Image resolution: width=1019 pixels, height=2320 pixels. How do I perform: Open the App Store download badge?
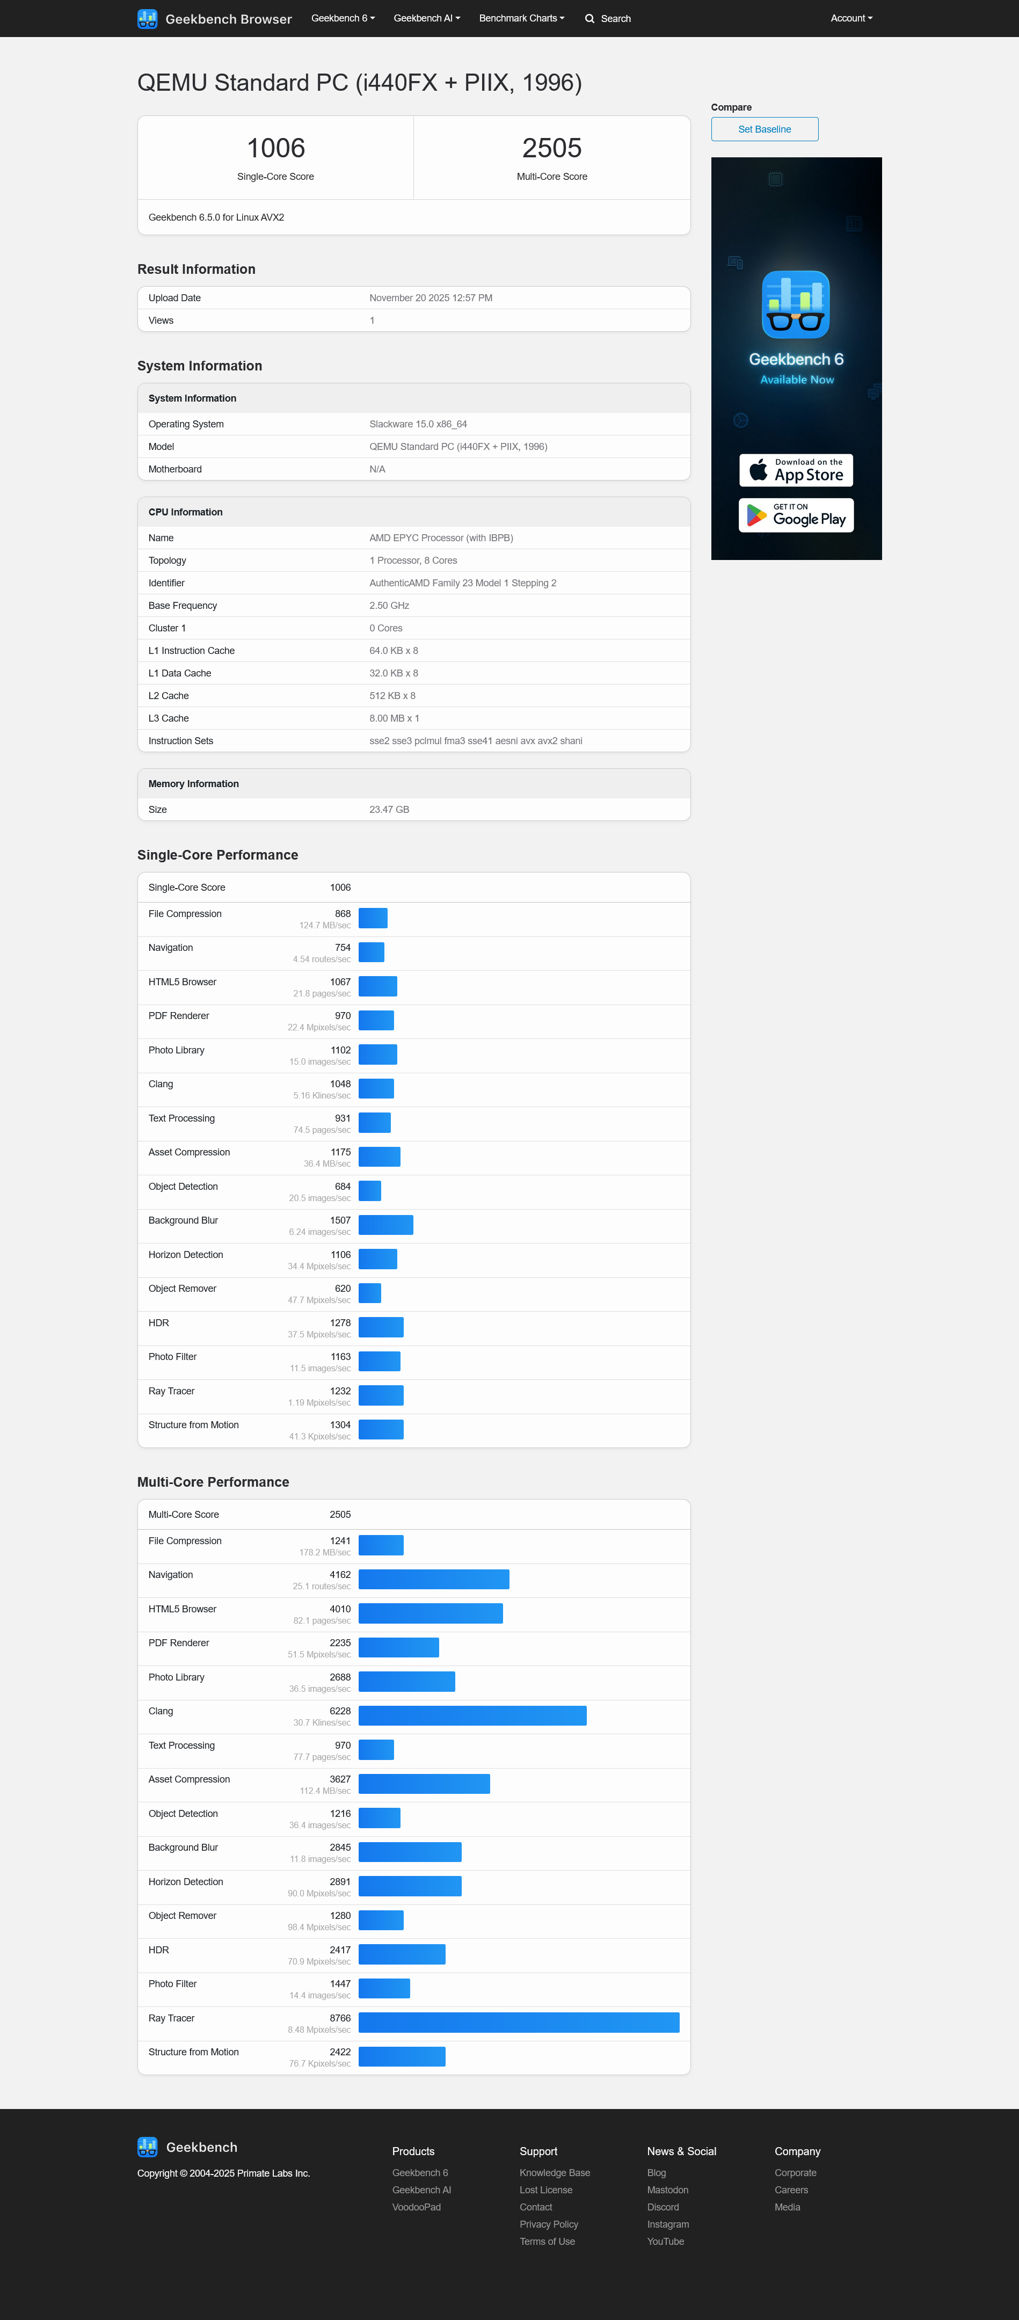(x=795, y=470)
